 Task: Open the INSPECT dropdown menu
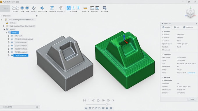click(85, 11)
